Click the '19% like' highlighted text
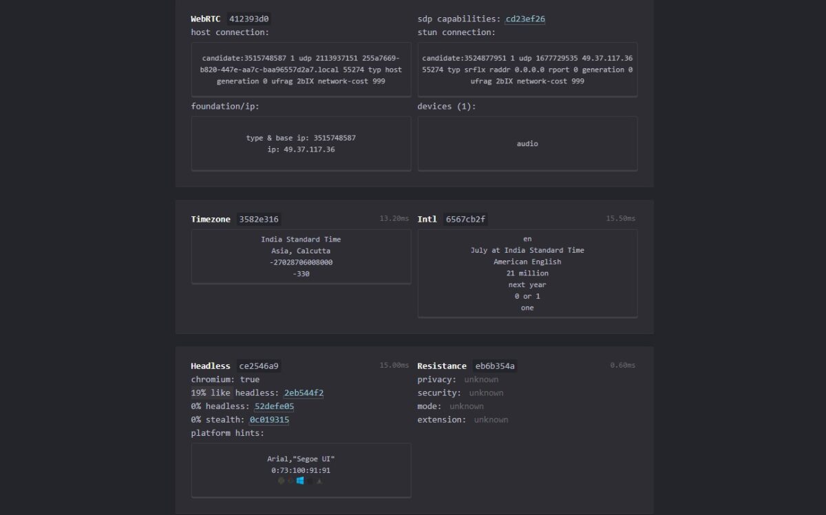This screenshot has height=515, width=826. click(211, 393)
